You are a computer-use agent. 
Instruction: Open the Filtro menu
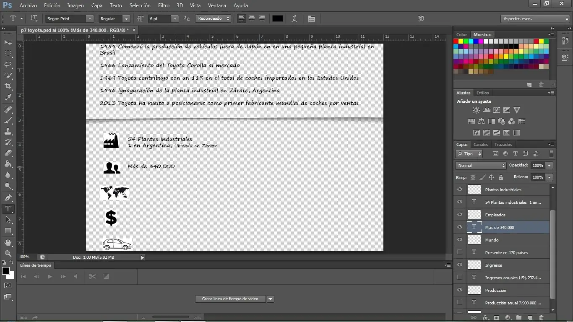[164, 5]
